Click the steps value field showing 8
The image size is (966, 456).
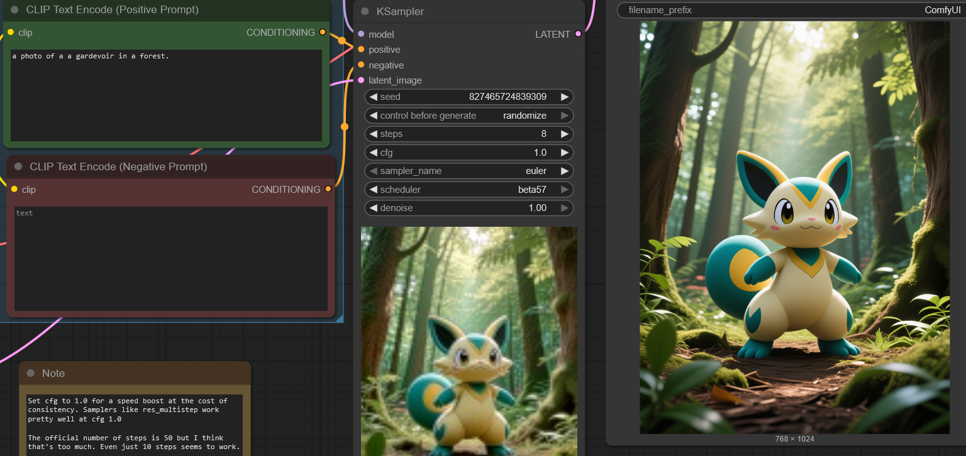(469, 134)
